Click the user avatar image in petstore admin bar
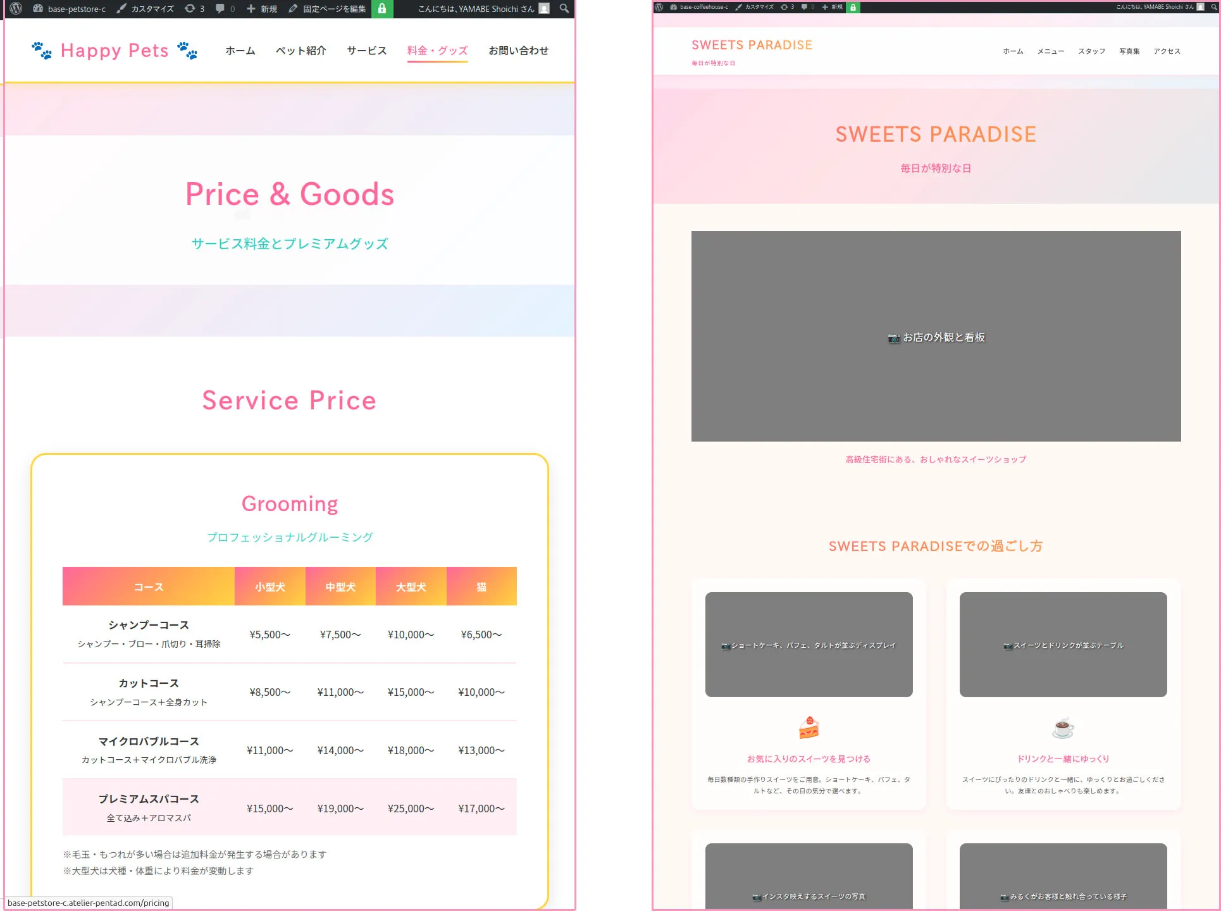This screenshot has height=911, width=1221. 545,9
